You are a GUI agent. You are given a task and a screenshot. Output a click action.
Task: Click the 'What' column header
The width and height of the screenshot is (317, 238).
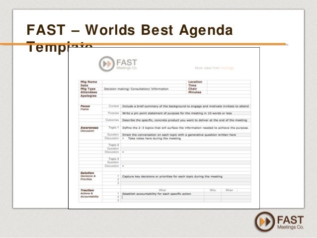[162, 190]
